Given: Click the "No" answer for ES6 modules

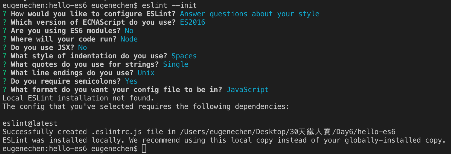Looking at the screenshot, I should [x=129, y=31].
